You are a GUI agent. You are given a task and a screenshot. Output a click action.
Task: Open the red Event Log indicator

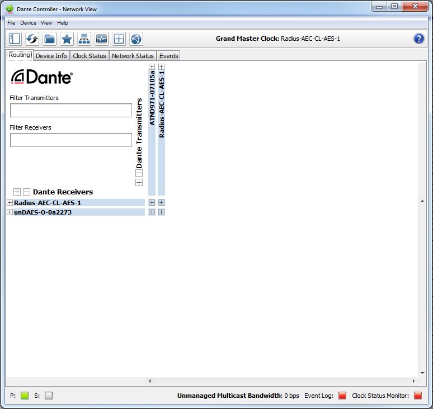tap(342, 396)
